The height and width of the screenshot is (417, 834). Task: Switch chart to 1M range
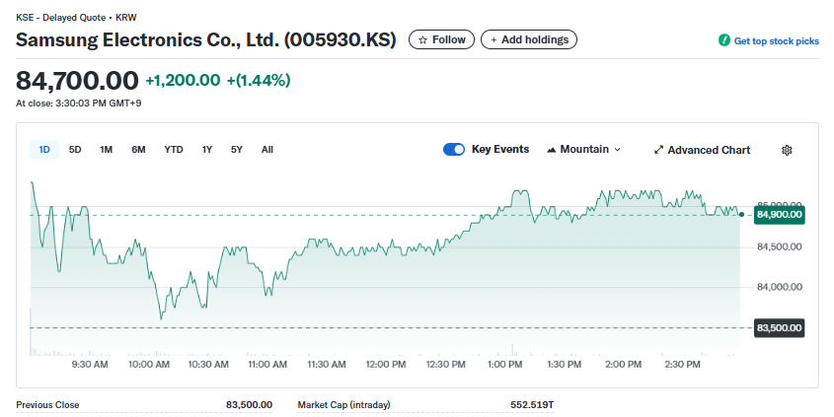coord(106,150)
